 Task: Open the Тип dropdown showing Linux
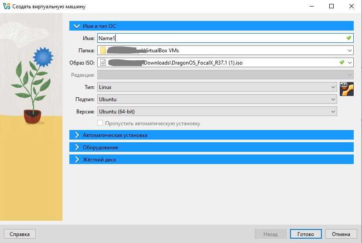coord(217,87)
